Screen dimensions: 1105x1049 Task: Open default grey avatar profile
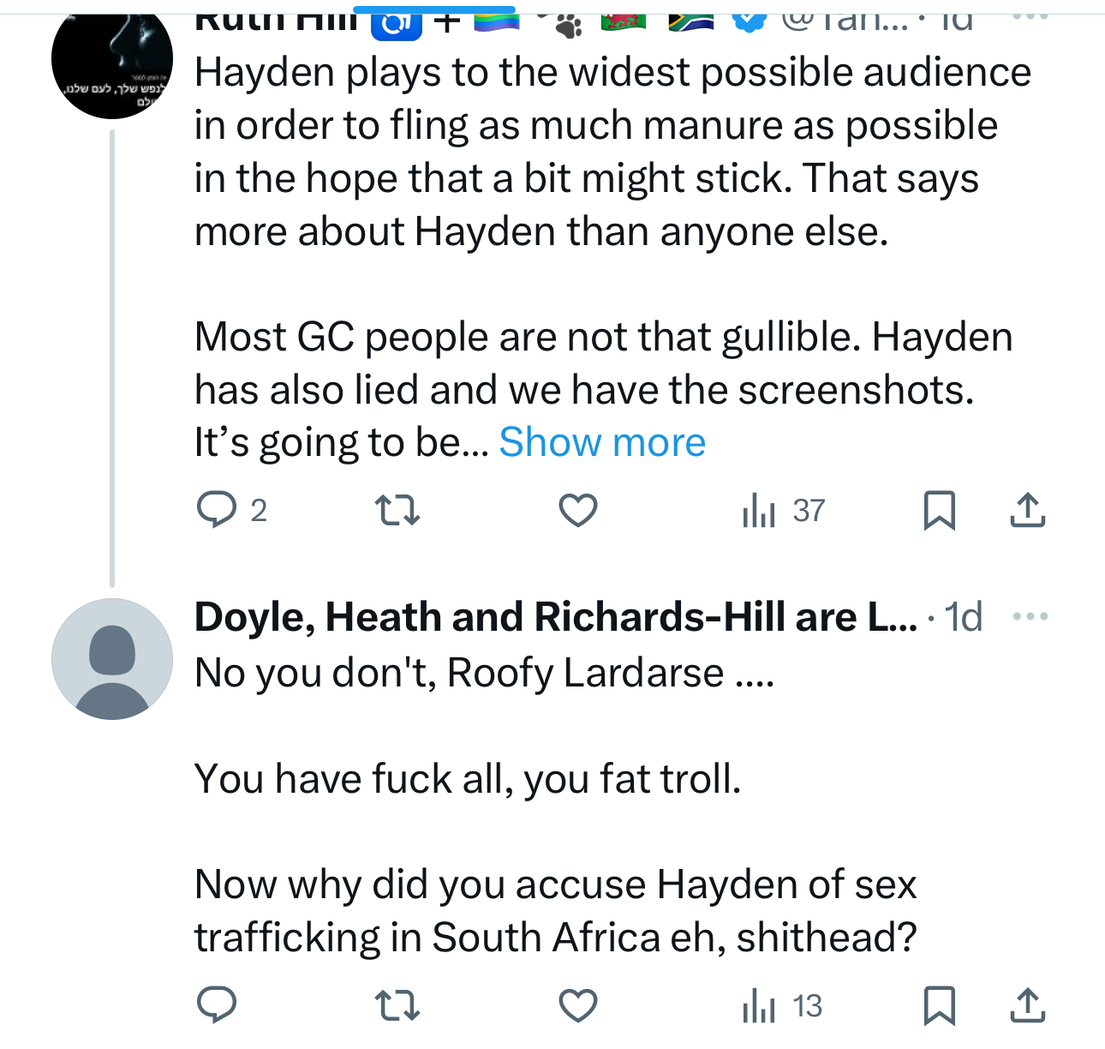112,658
